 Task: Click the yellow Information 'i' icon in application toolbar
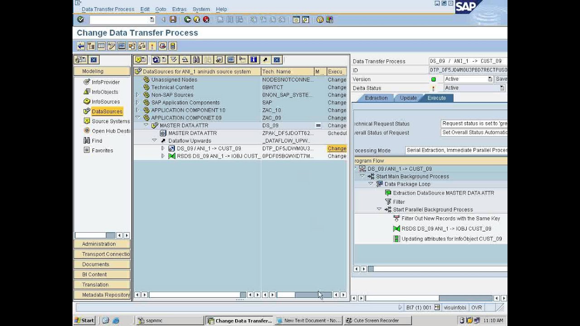point(152,46)
